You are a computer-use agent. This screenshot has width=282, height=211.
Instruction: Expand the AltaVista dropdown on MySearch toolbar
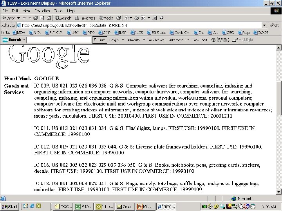click(144, 40)
